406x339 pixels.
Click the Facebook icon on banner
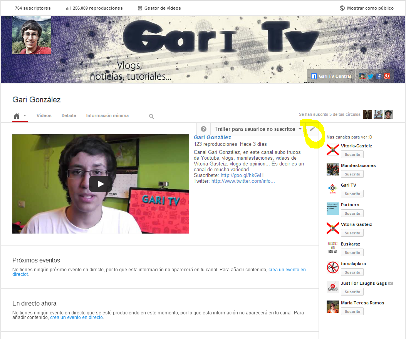click(x=379, y=76)
